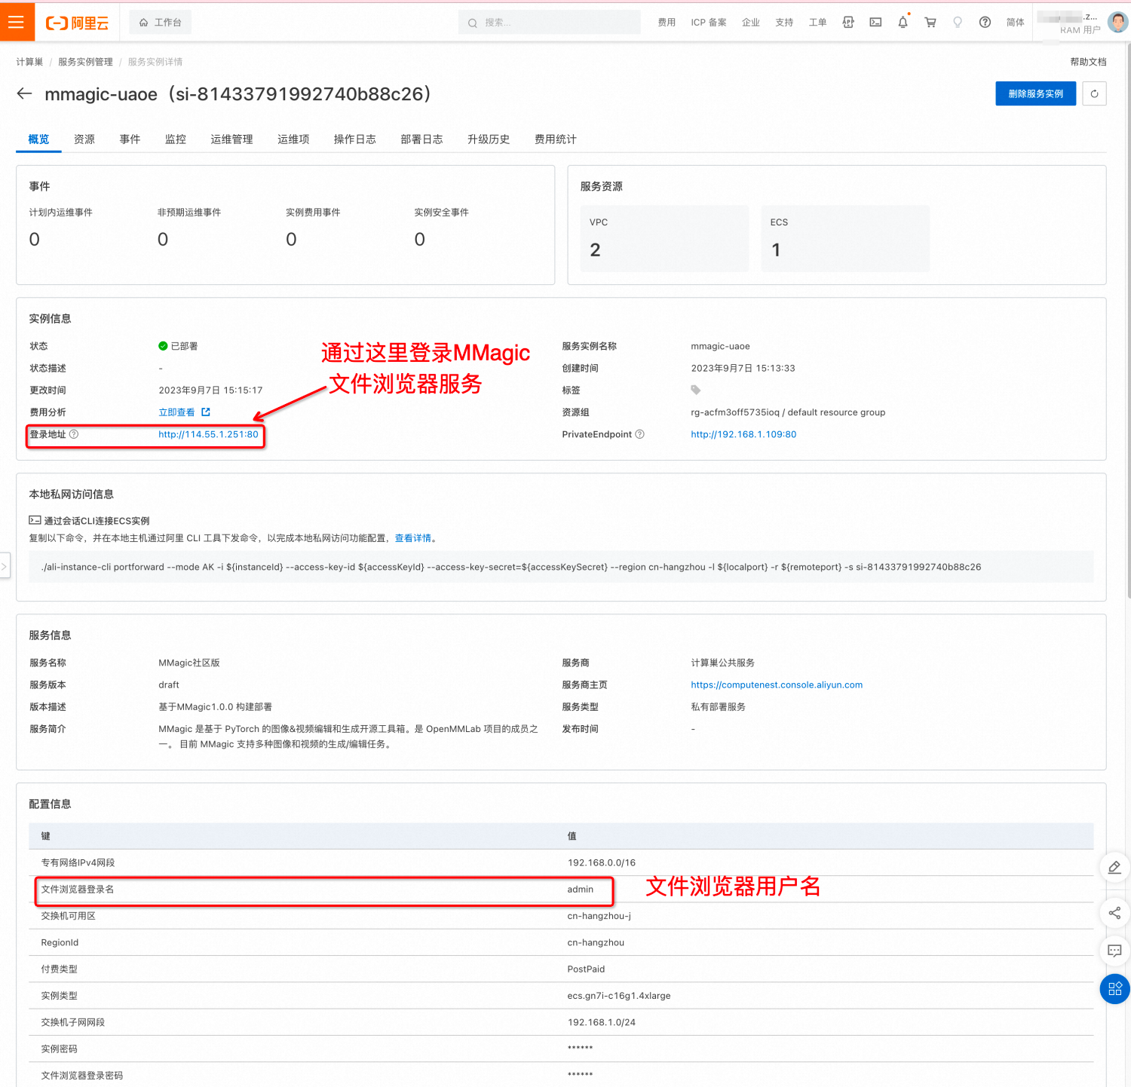Open the hamburger navigation menu
The height and width of the screenshot is (1087, 1131).
(16, 22)
